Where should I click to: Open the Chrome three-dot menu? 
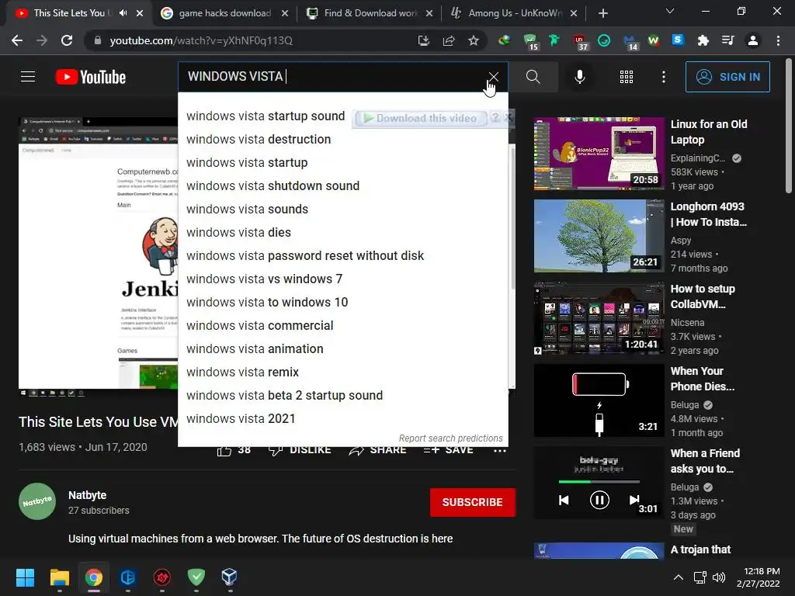pyautogui.click(x=778, y=40)
